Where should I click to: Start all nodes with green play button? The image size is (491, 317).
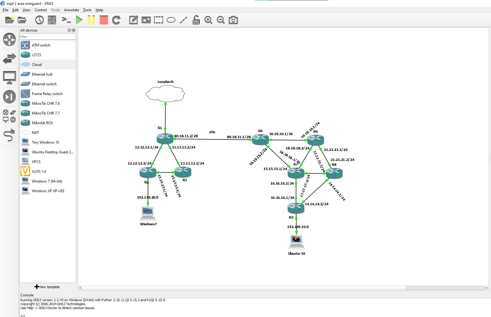point(79,20)
